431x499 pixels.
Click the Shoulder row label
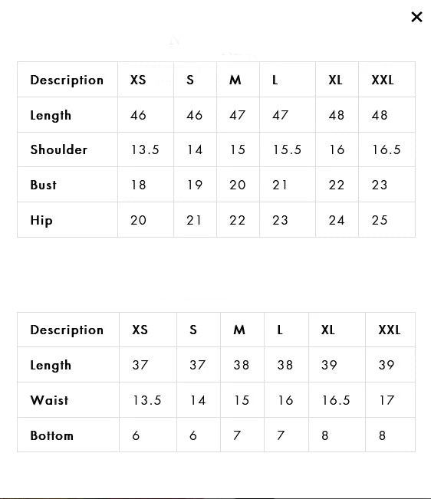tap(58, 149)
